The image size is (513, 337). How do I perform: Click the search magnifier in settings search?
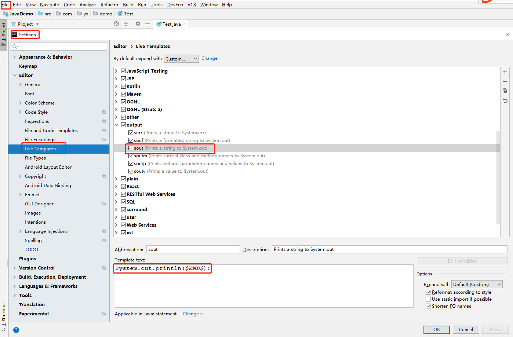coord(15,47)
